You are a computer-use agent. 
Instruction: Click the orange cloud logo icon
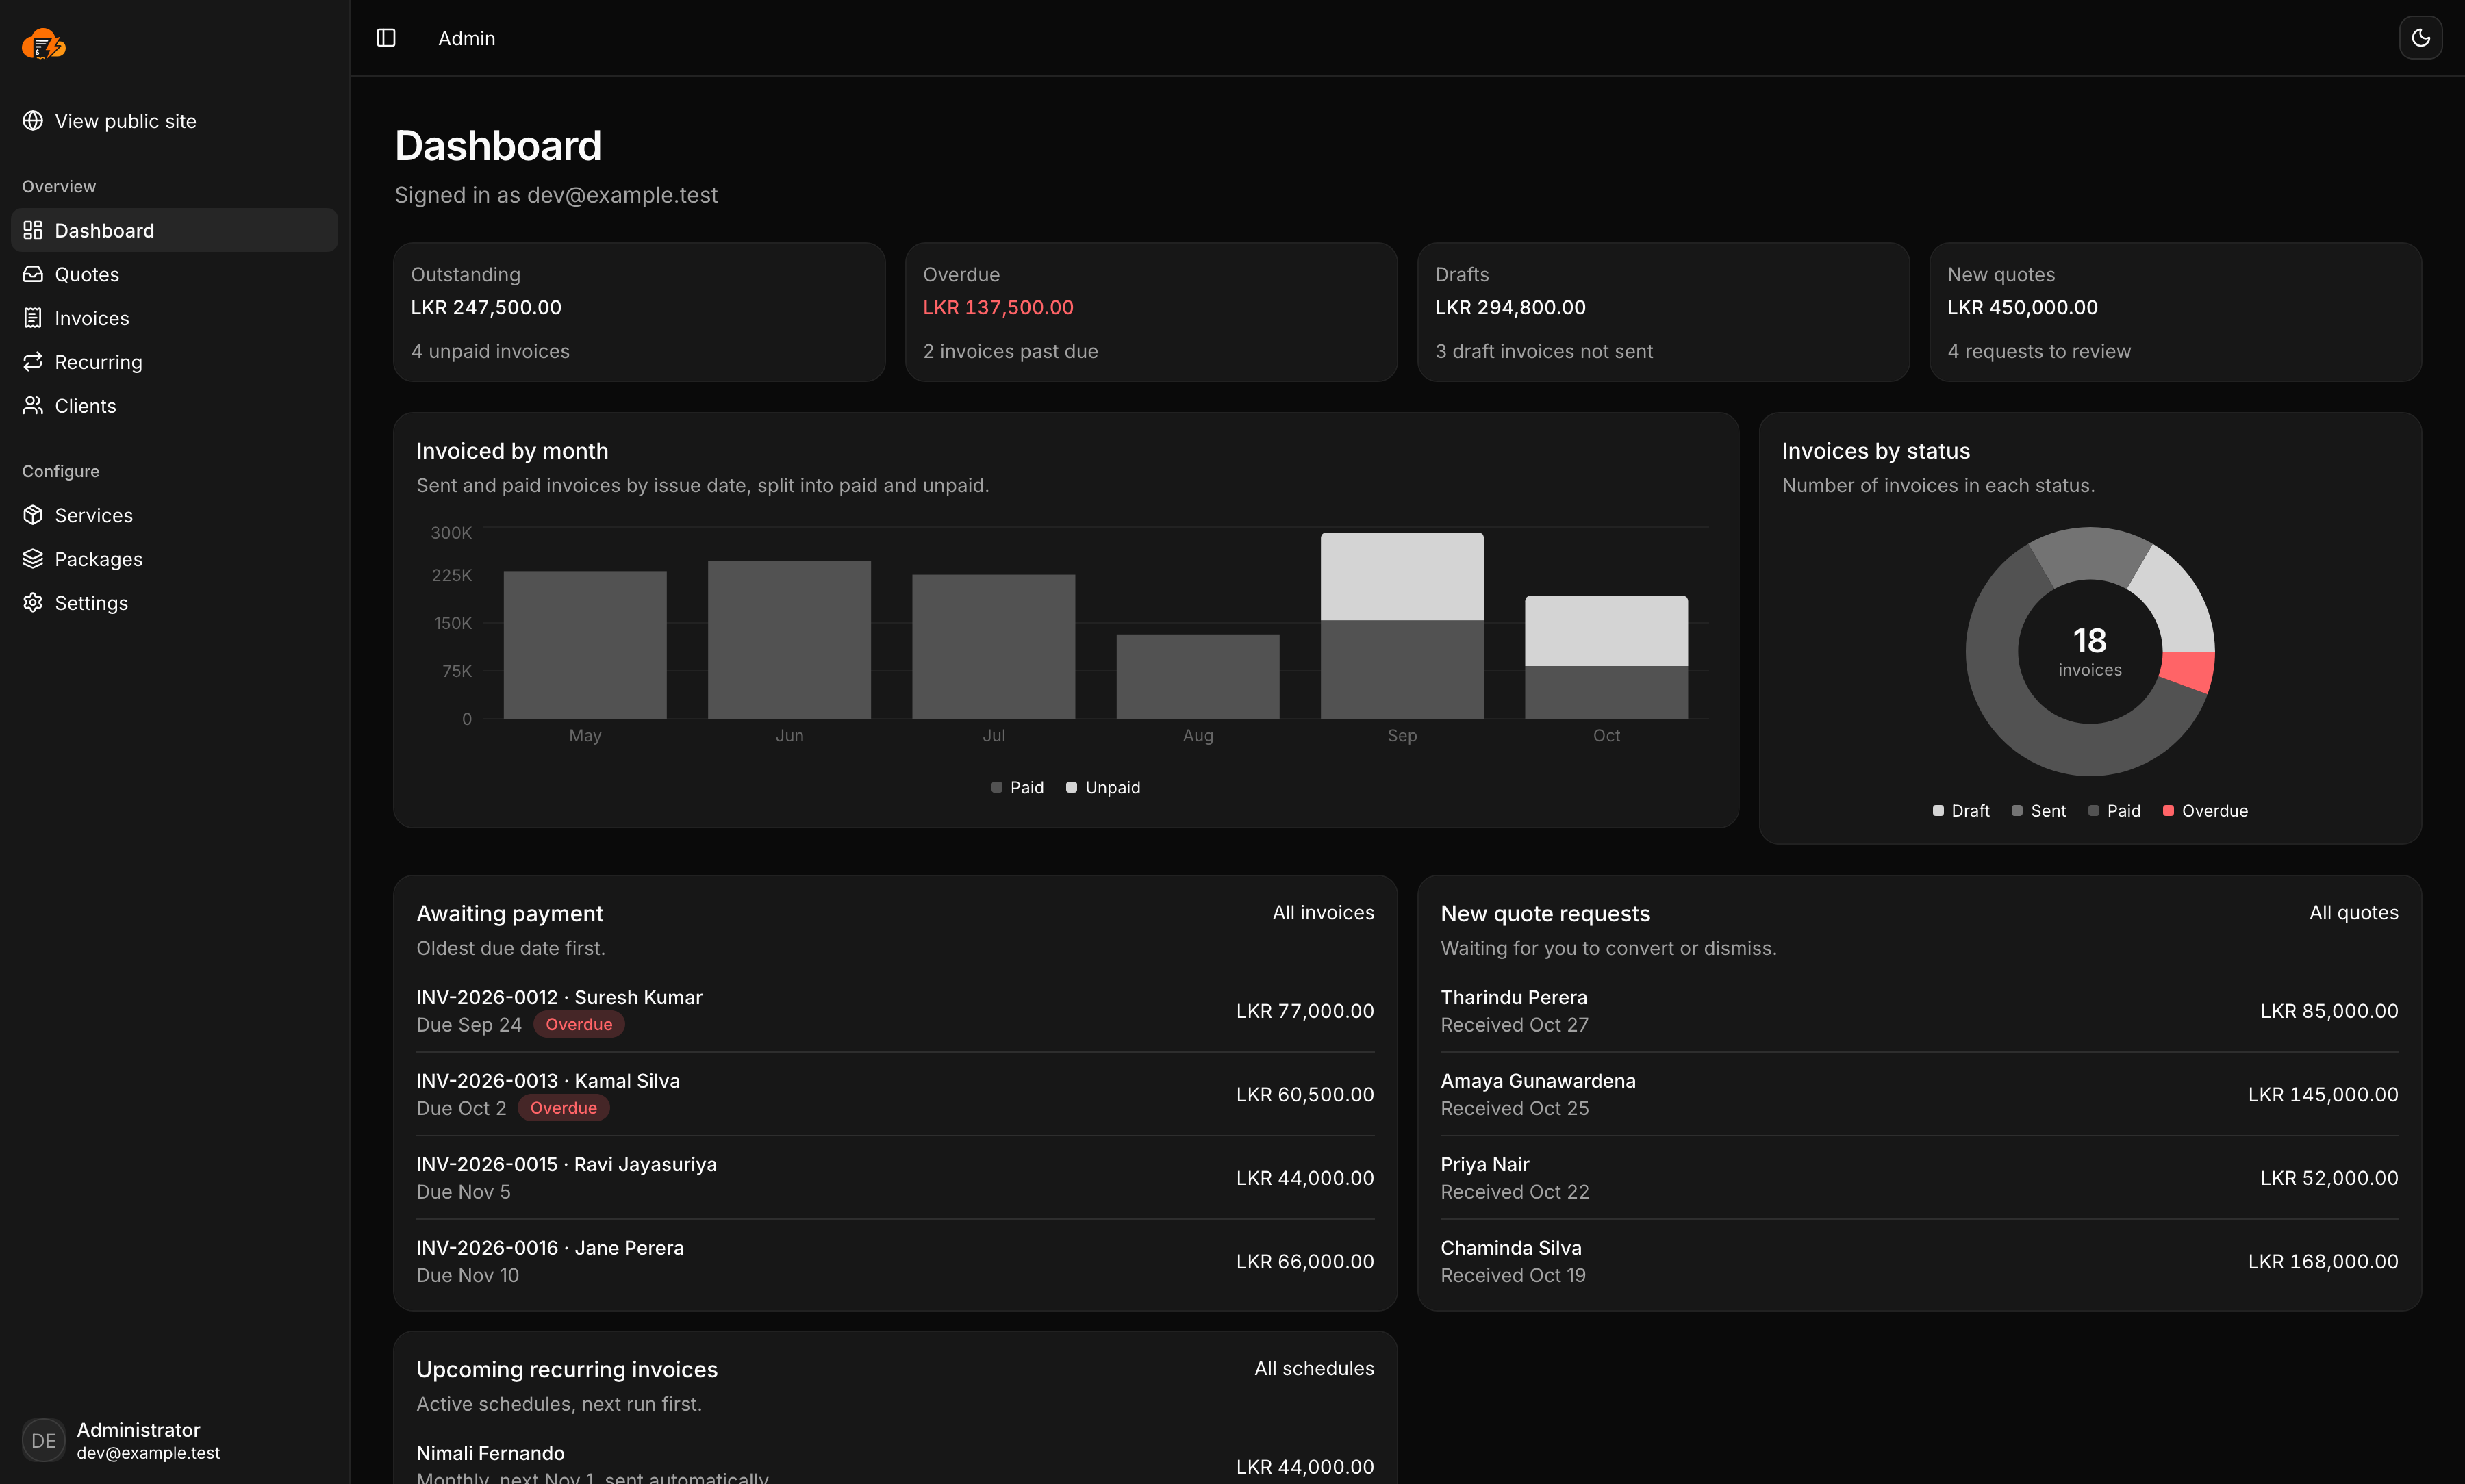point(44,44)
